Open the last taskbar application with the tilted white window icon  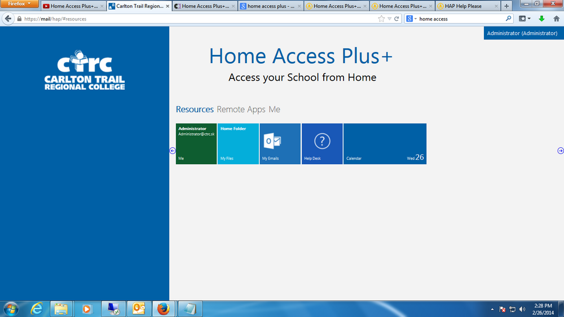point(190,309)
